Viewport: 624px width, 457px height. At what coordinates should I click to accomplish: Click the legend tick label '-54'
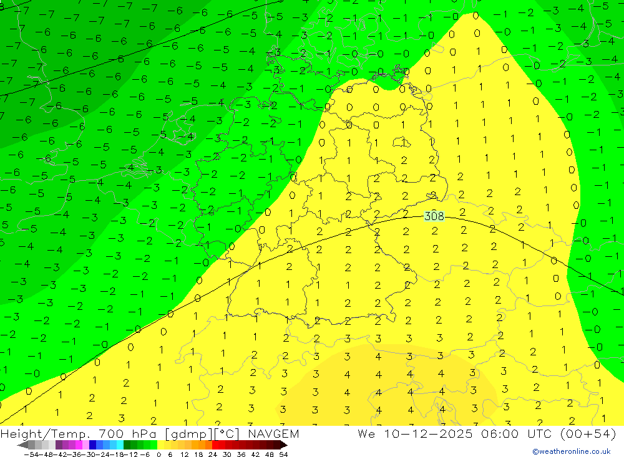pos(32,455)
